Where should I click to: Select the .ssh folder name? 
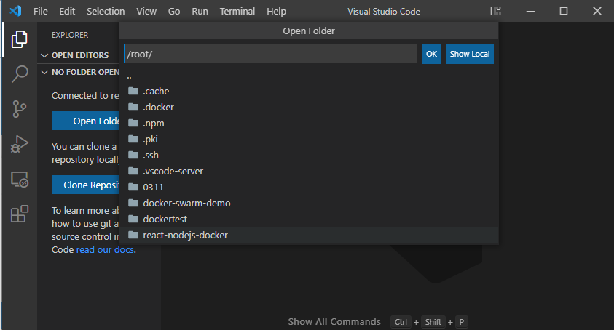click(151, 156)
